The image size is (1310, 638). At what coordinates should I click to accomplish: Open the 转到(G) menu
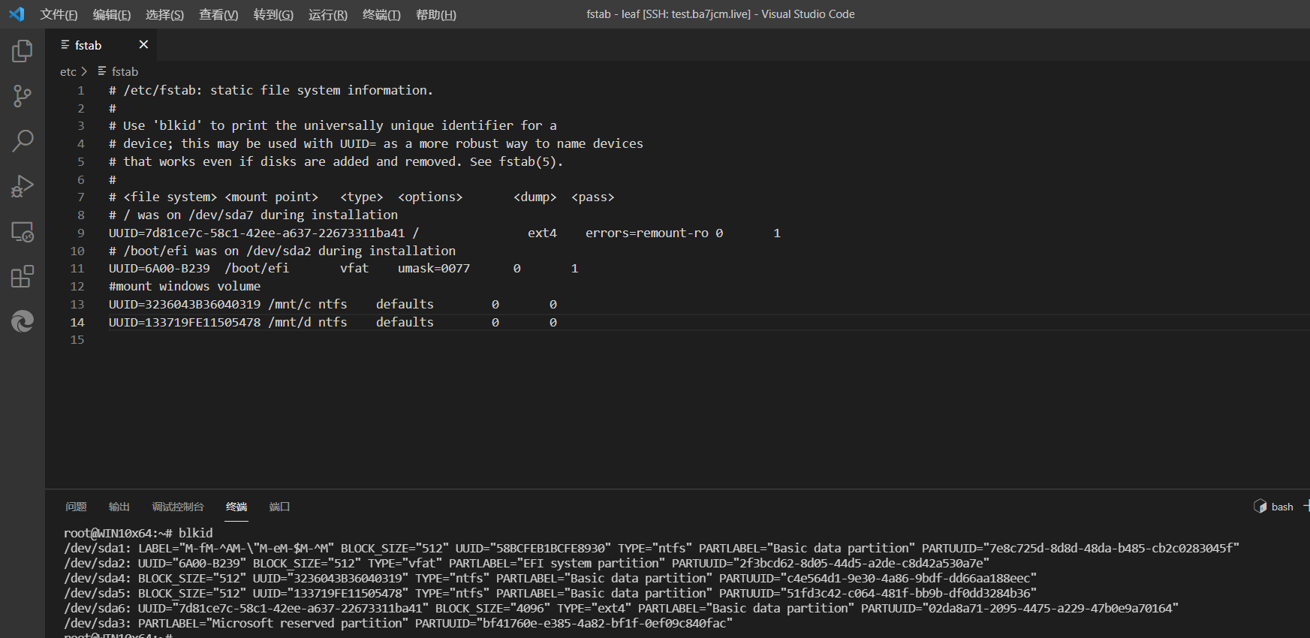tap(273, 14)
